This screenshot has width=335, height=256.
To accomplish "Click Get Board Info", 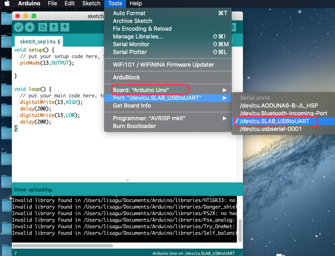I will (x=168, y=106).
